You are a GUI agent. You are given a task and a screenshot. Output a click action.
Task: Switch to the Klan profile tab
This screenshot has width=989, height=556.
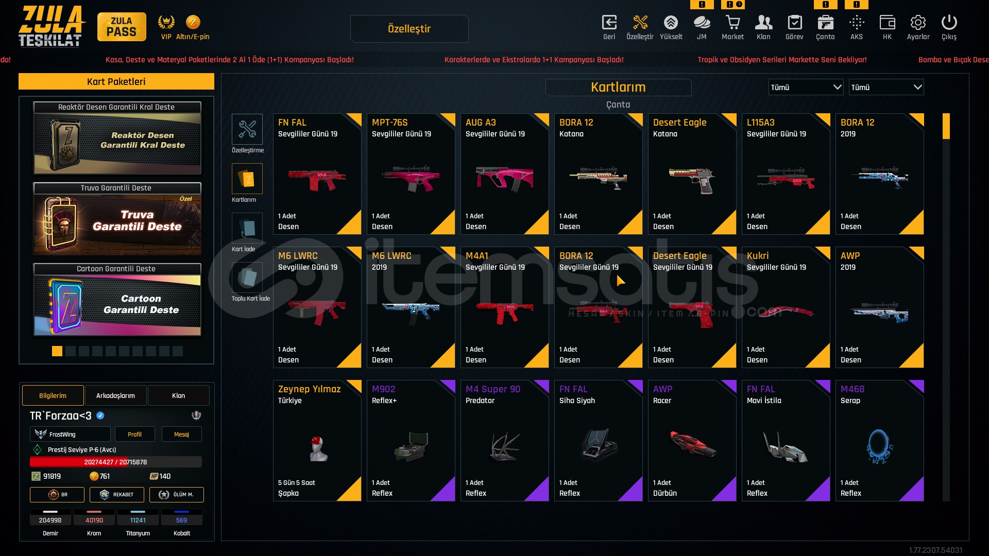click(178, 395)
